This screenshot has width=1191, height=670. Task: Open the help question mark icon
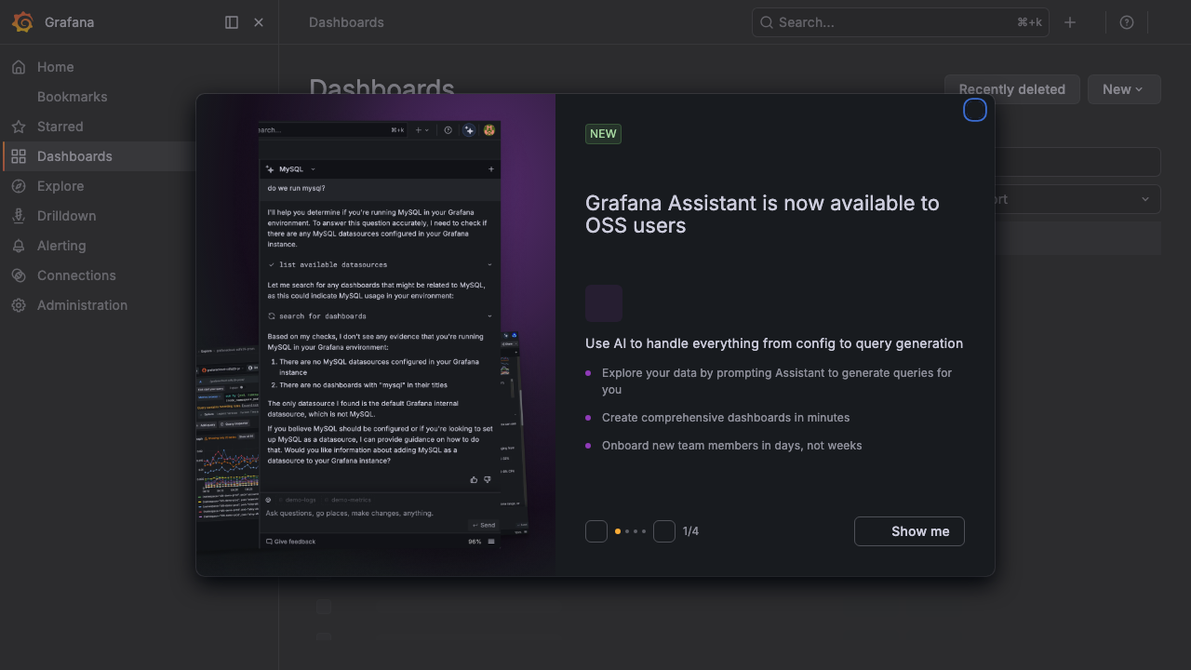[x=1127, y=22]
